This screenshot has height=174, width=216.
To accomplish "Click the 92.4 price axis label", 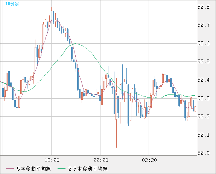I will pyautogui.click(x=204, y=80).
